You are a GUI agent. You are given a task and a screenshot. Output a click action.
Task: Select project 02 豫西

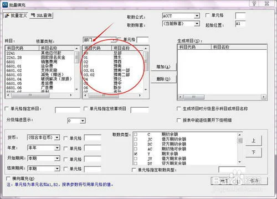coord(113,62)
